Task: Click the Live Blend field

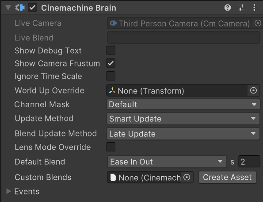Action: click(x=183, y=38)
